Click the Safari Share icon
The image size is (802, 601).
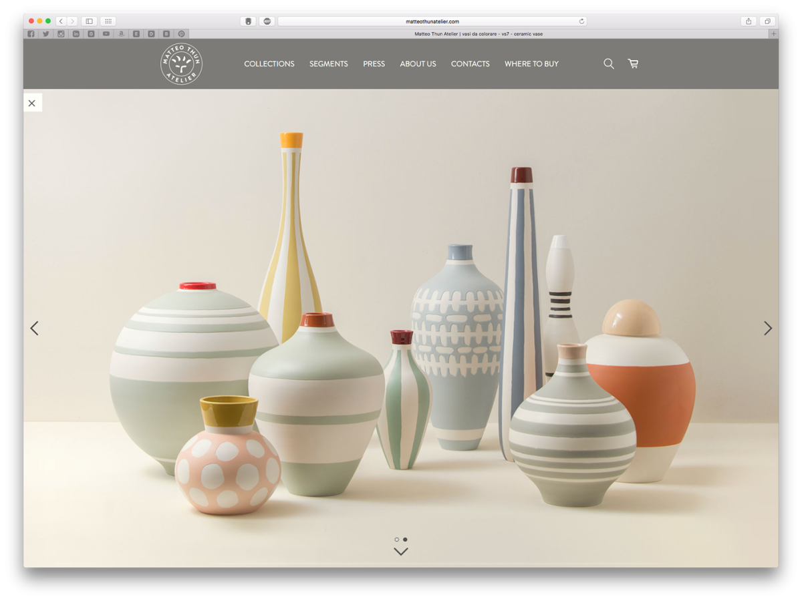pyautogui.click(x=749, y=21)
